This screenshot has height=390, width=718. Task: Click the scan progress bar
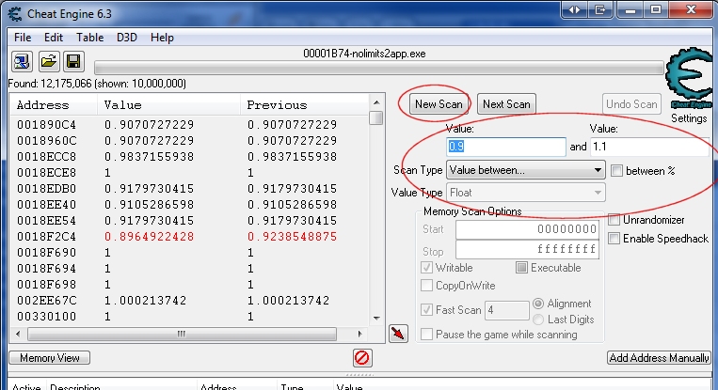coord(376,68)
